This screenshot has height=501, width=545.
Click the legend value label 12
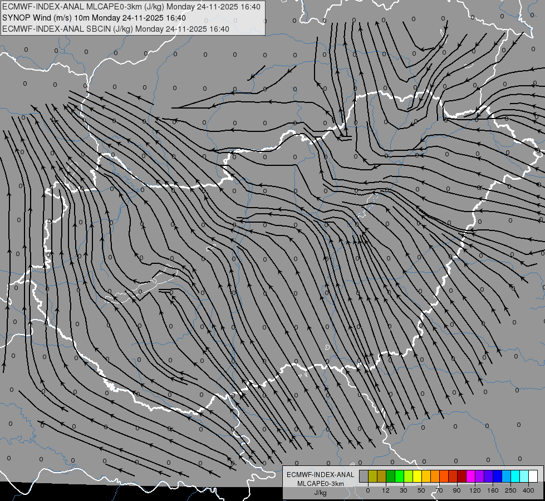coord(386,490)
